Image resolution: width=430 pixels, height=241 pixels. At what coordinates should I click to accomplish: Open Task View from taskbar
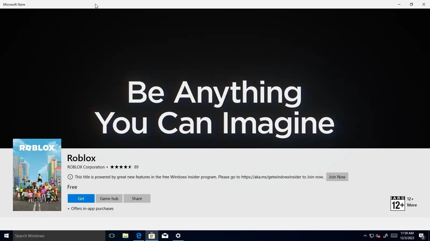112,236
